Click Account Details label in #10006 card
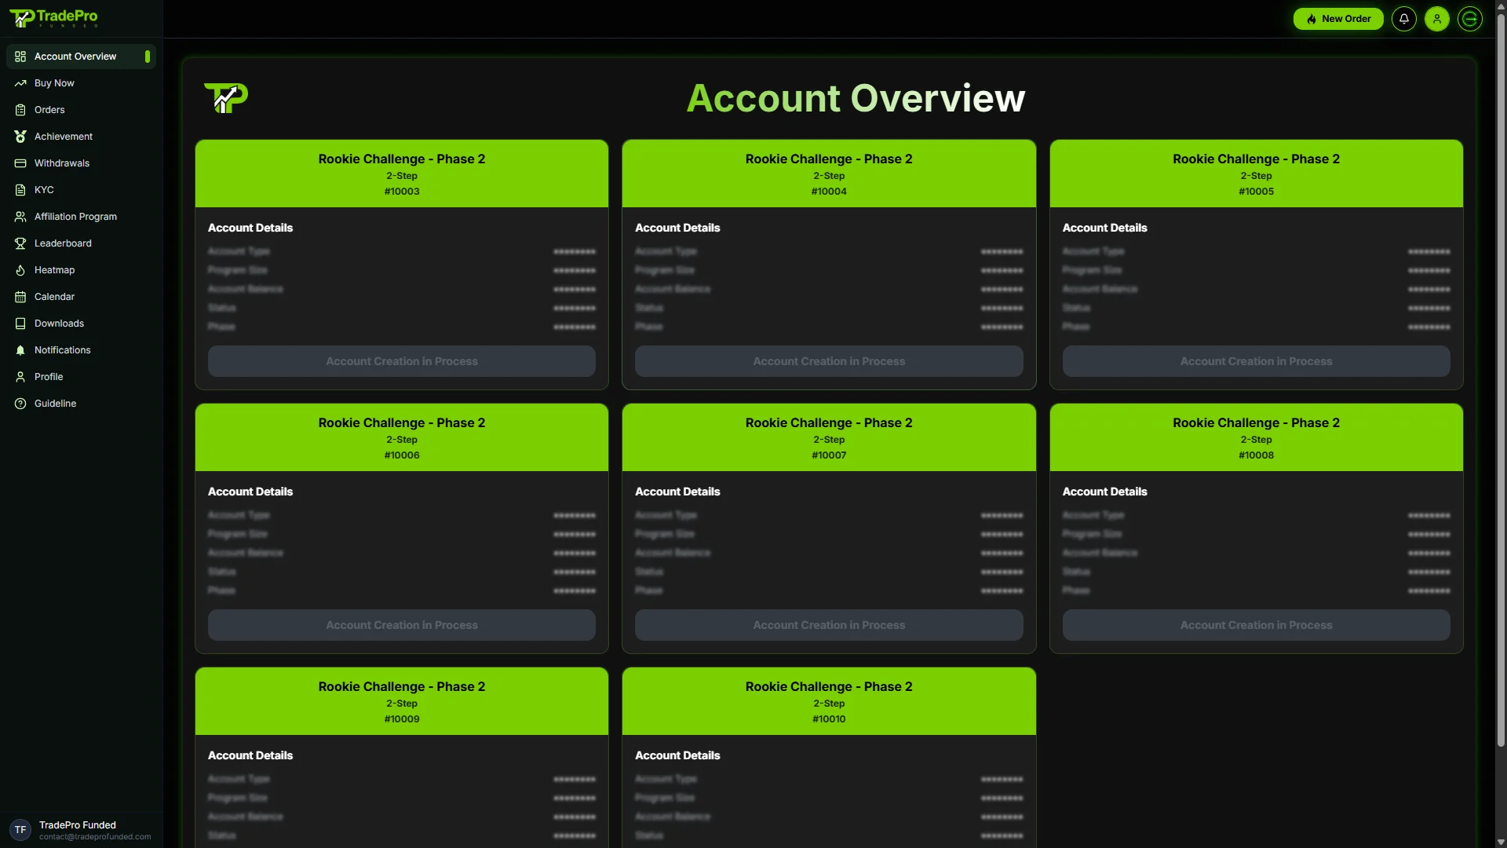The width and height of the screenshot is (1507, 848). point(250,492)
